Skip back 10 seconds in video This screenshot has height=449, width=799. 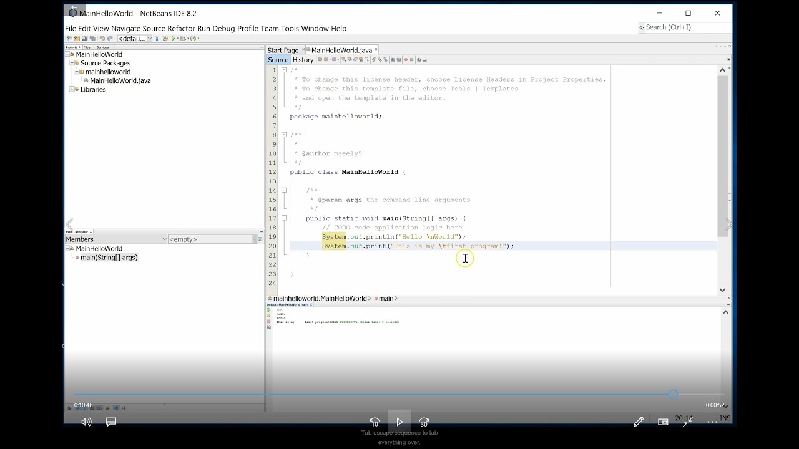(x=375, y=422)
